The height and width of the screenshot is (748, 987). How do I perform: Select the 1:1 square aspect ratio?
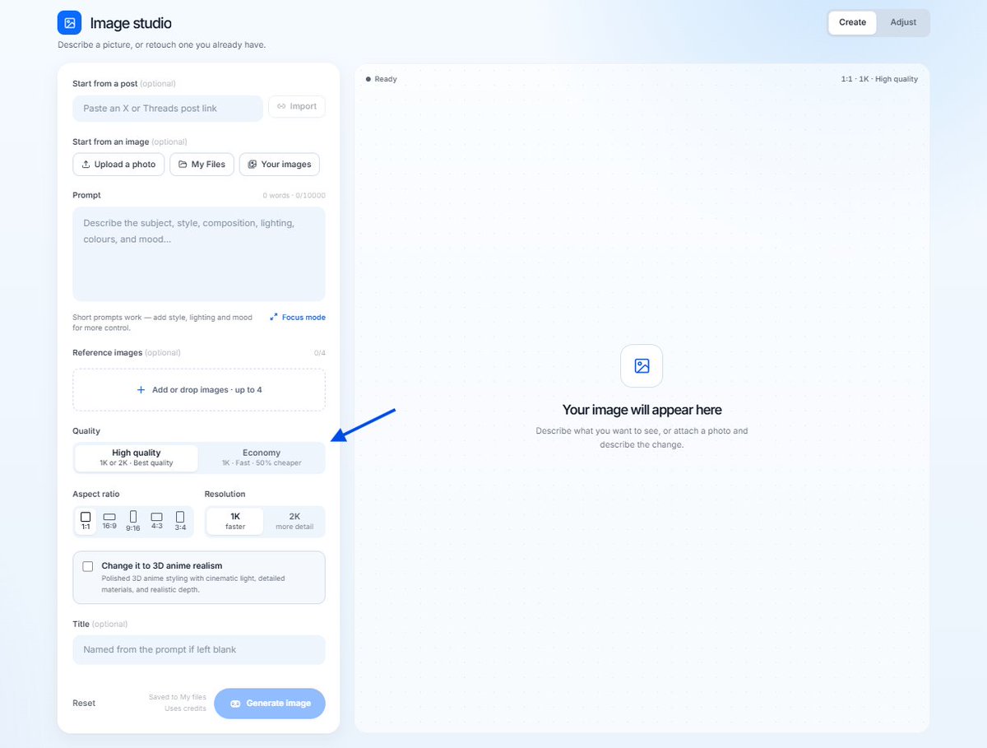86,521
